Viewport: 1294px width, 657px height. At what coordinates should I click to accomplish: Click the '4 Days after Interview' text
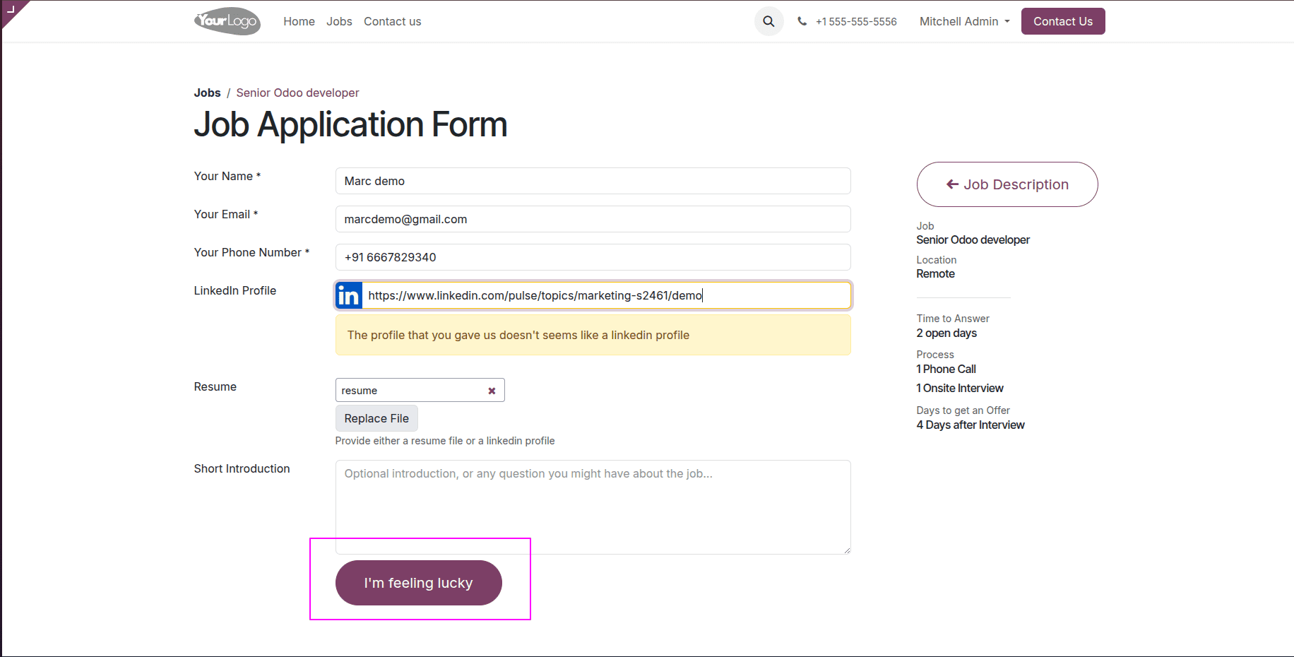(x=970, y=425)
